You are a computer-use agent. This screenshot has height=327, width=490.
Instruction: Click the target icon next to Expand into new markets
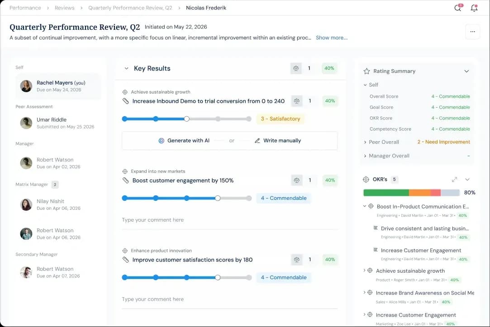[x=125, y=171]
